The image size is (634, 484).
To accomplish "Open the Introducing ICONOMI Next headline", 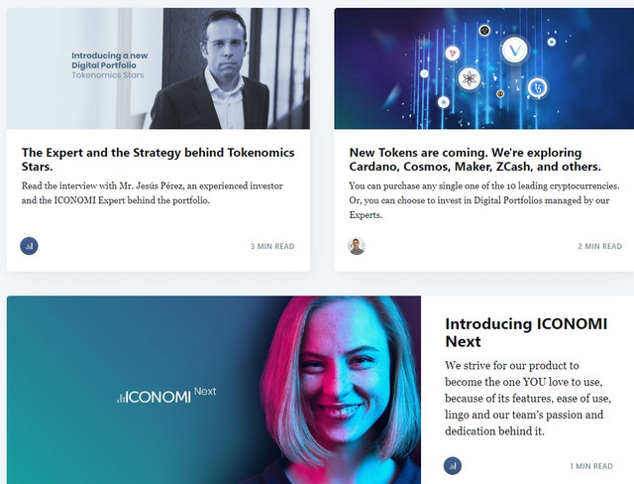I will pyautogui.click(x=526, y=332).
